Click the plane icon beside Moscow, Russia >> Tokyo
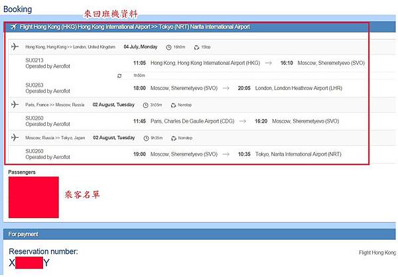Viewport: 398px width, 277px height. coord(15,137)
